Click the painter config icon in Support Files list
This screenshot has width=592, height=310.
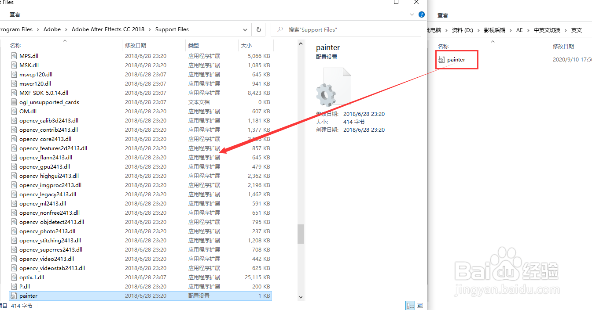pyautogui.click(x=14, y=296)
